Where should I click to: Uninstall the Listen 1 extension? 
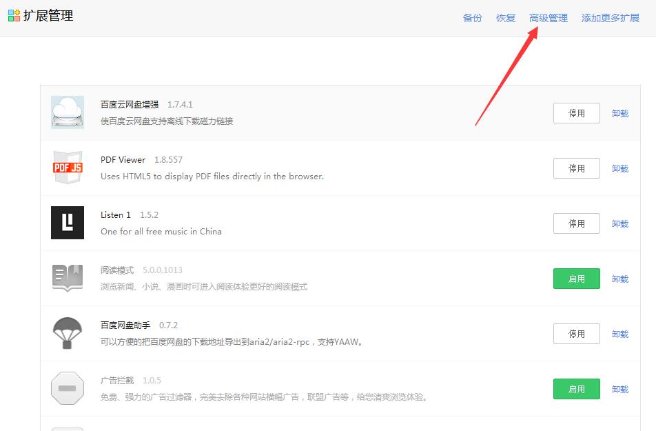[x=619, y=223]
